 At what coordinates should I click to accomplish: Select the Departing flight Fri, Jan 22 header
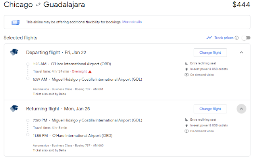pyautogui.click(x=56, y=53)
